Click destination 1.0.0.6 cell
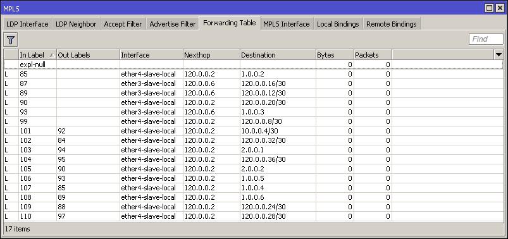Screen dimensions: 508x239 pyautogui.click(x=278, y=197)
